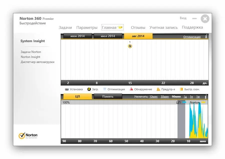Click the Norton by Symantec checkmark logo
This screenshot has width=225, height=159.
pyautogui.click(x=28, y=136)
